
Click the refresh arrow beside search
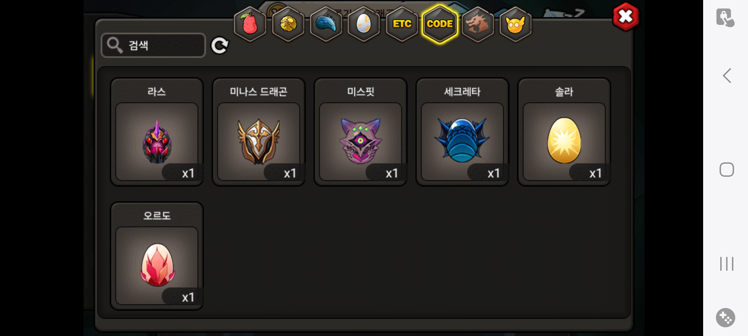point(220,46)
